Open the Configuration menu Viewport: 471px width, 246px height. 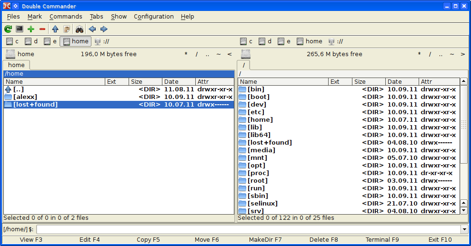tap(154, 17)
